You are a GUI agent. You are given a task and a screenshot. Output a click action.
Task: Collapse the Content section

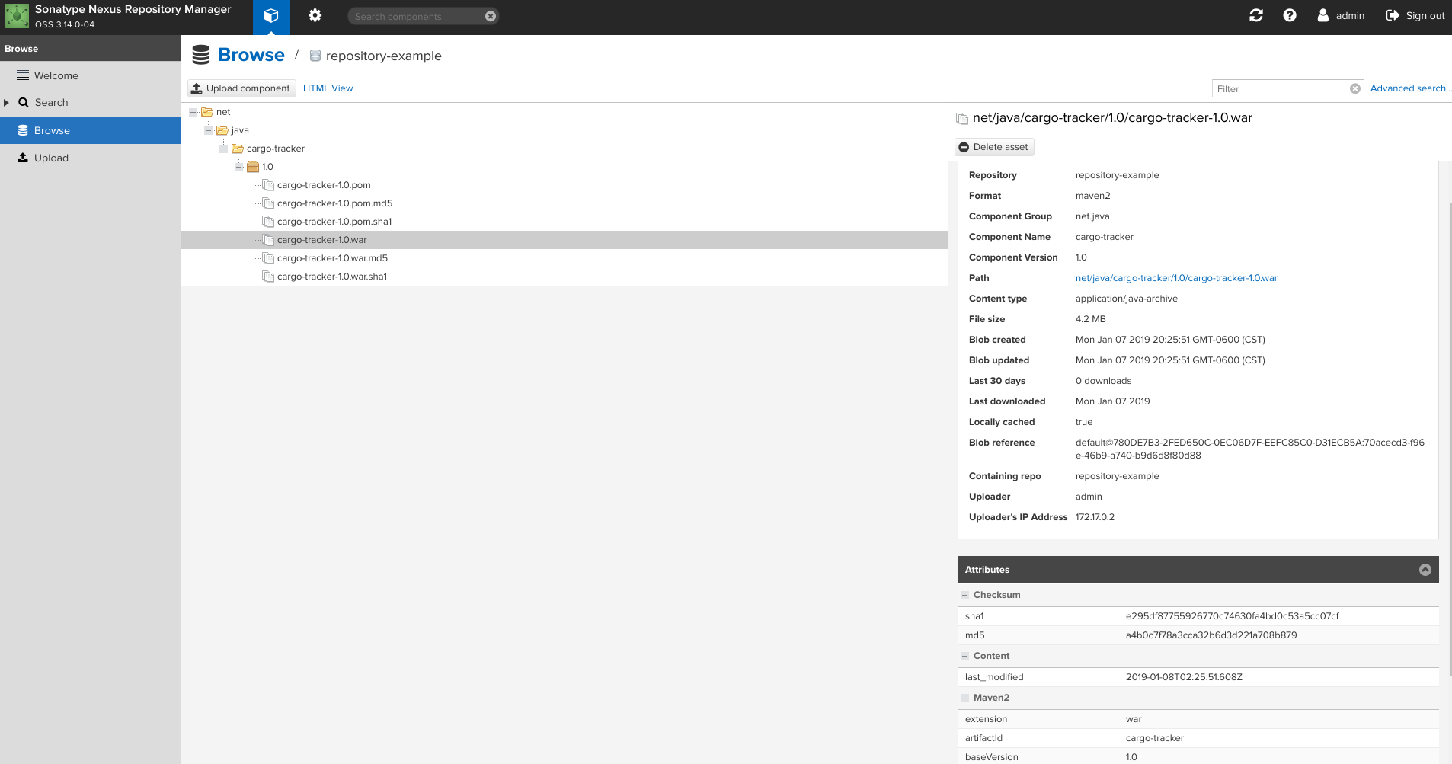(965, 656)
